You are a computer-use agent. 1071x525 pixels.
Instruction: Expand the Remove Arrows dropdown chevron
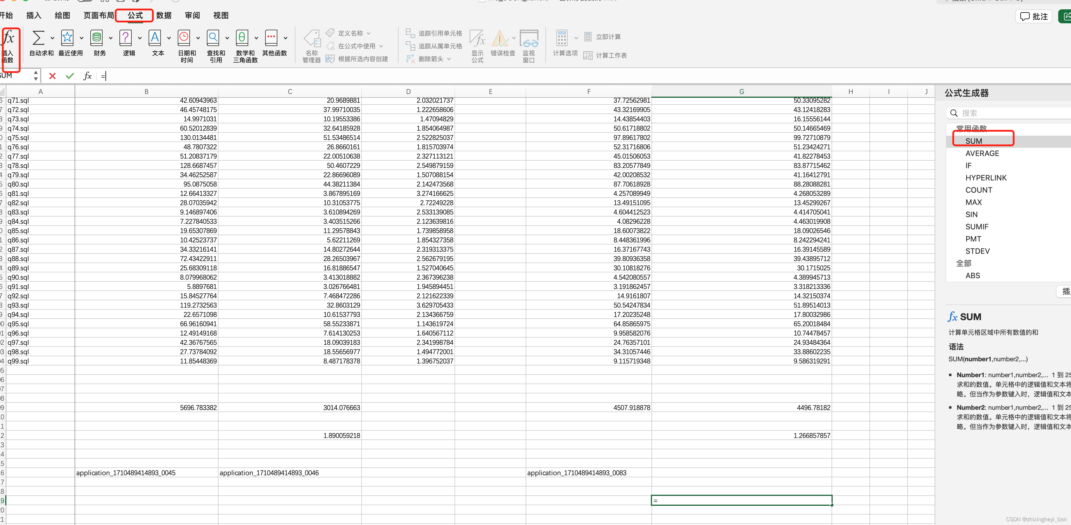pyautogui.click(x=449, y=59)
